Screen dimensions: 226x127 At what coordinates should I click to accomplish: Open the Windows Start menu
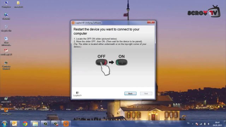(x=4, y=124)
